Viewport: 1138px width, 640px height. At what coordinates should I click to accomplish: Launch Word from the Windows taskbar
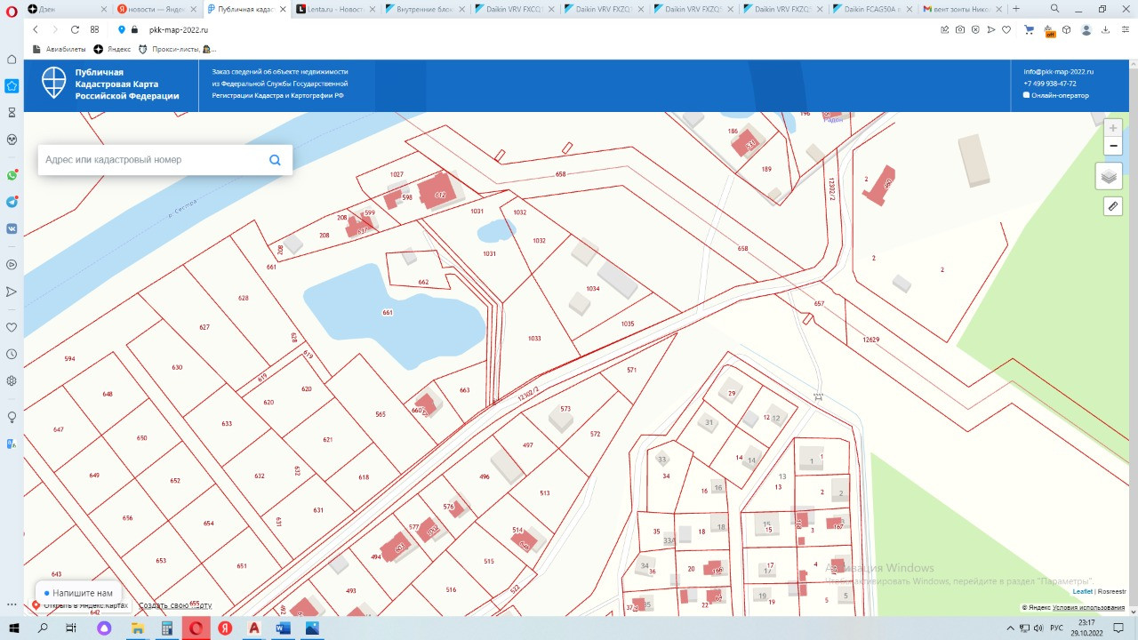tap(283, 628)
